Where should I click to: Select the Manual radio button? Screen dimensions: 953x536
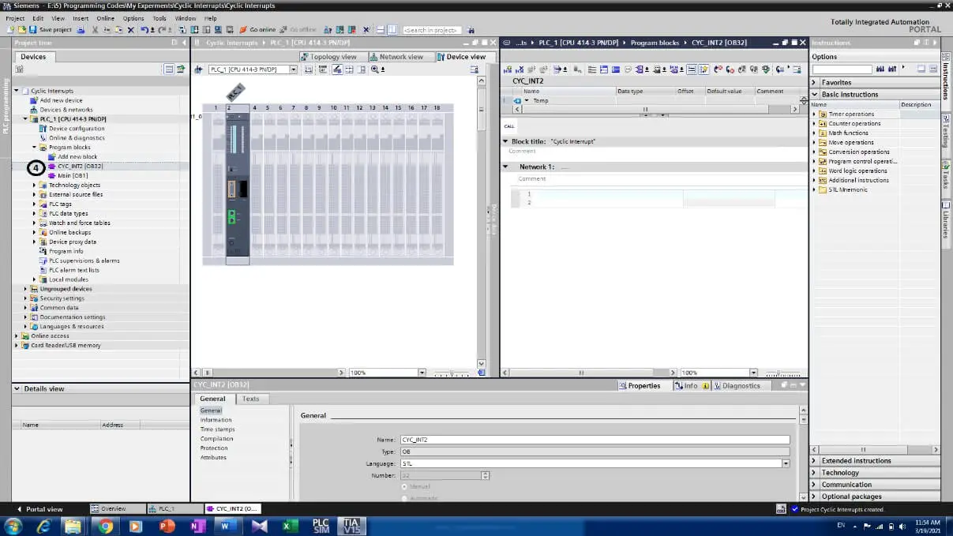click(x=405, y=486)
